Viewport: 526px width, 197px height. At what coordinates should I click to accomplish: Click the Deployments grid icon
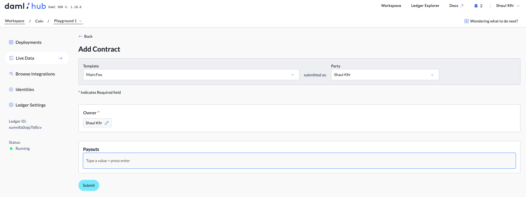point(11,42)
